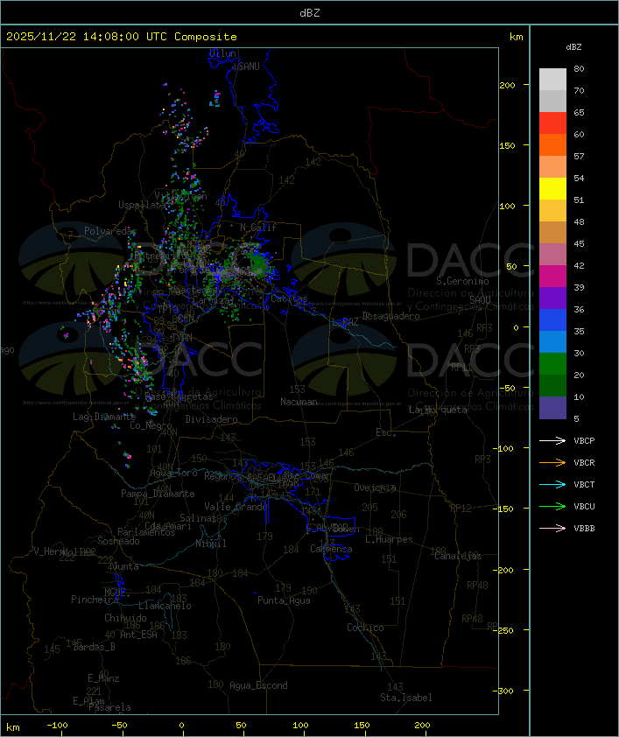Click the VBCP legend label
The image size is (619, 737).
584,440
